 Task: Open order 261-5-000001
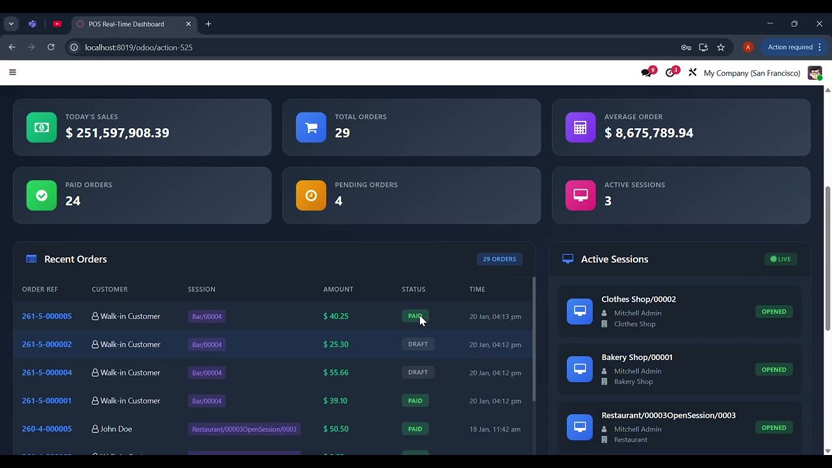47,400
